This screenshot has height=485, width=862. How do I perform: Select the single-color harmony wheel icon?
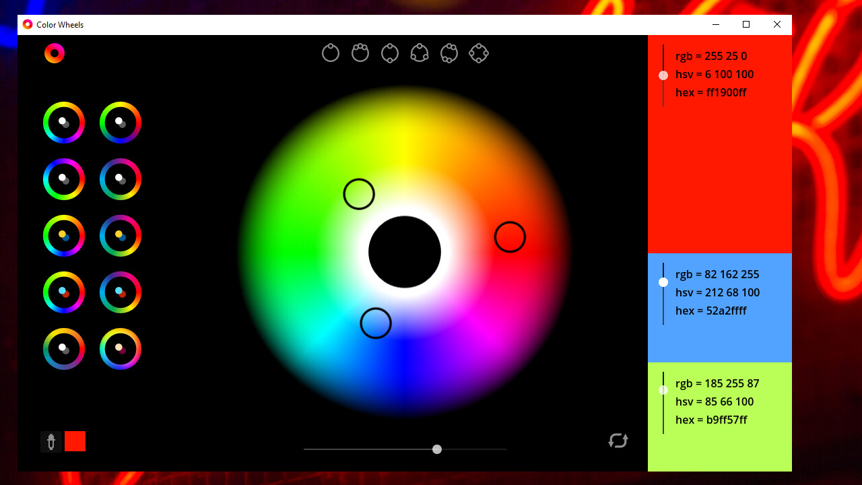click(330, 53)
